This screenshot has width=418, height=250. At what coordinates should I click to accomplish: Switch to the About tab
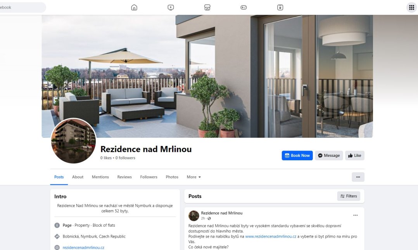pos(78,177)
